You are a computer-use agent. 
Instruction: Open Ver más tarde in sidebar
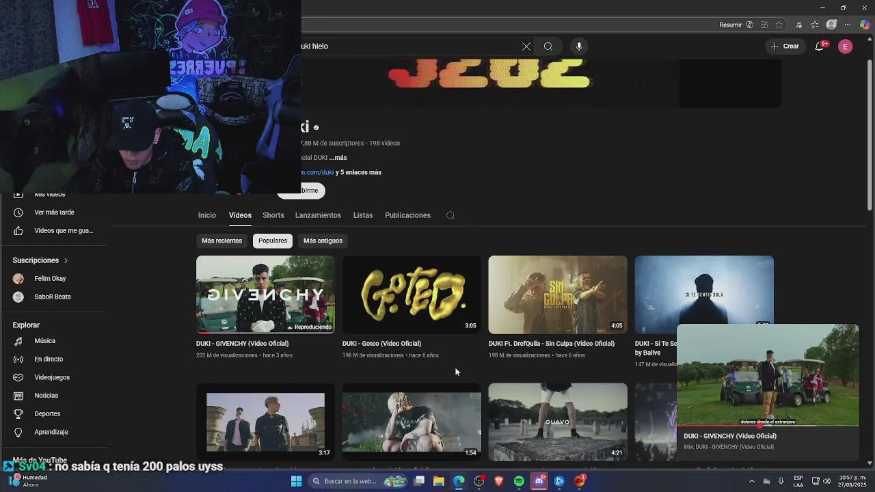(x=53, y=213)
